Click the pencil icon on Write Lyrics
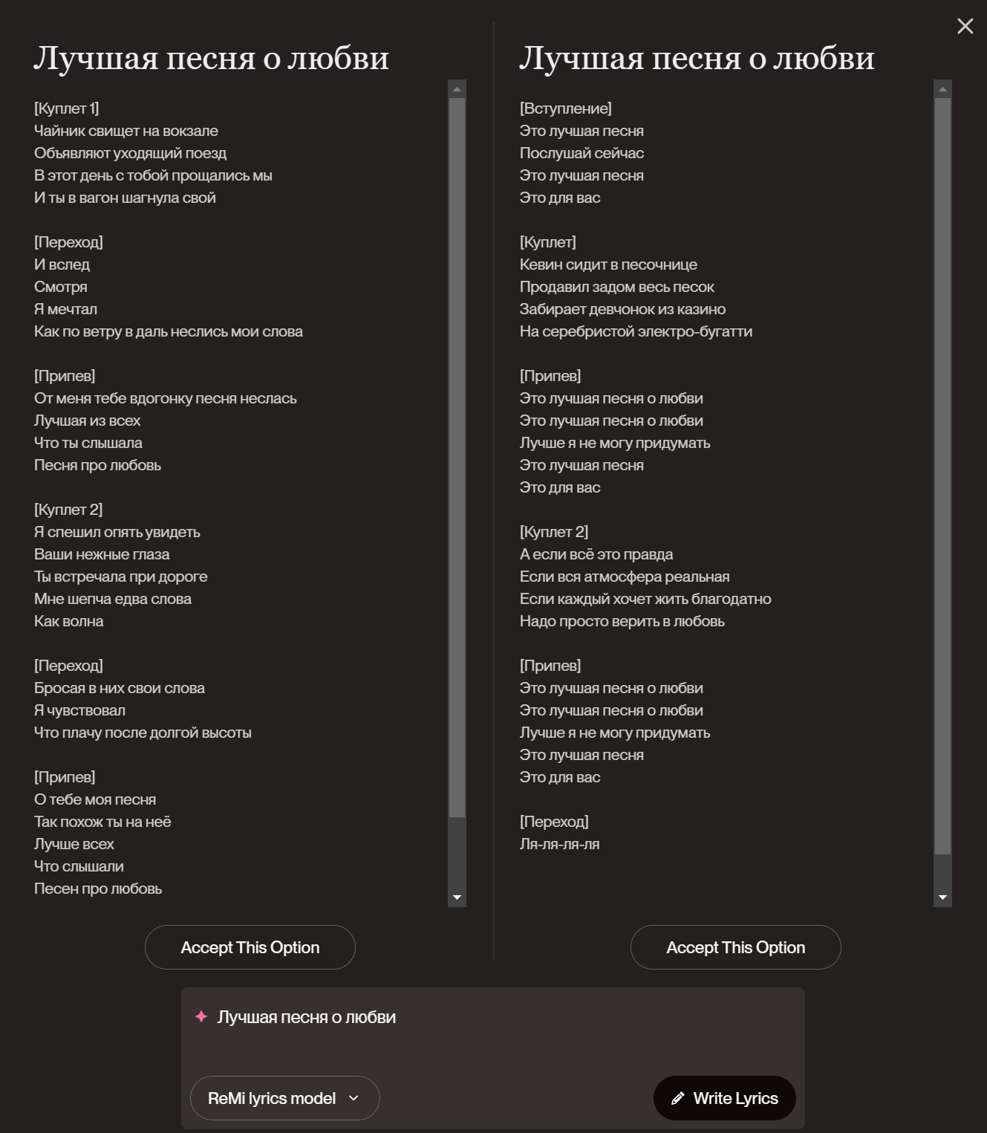 (677, 1098)
